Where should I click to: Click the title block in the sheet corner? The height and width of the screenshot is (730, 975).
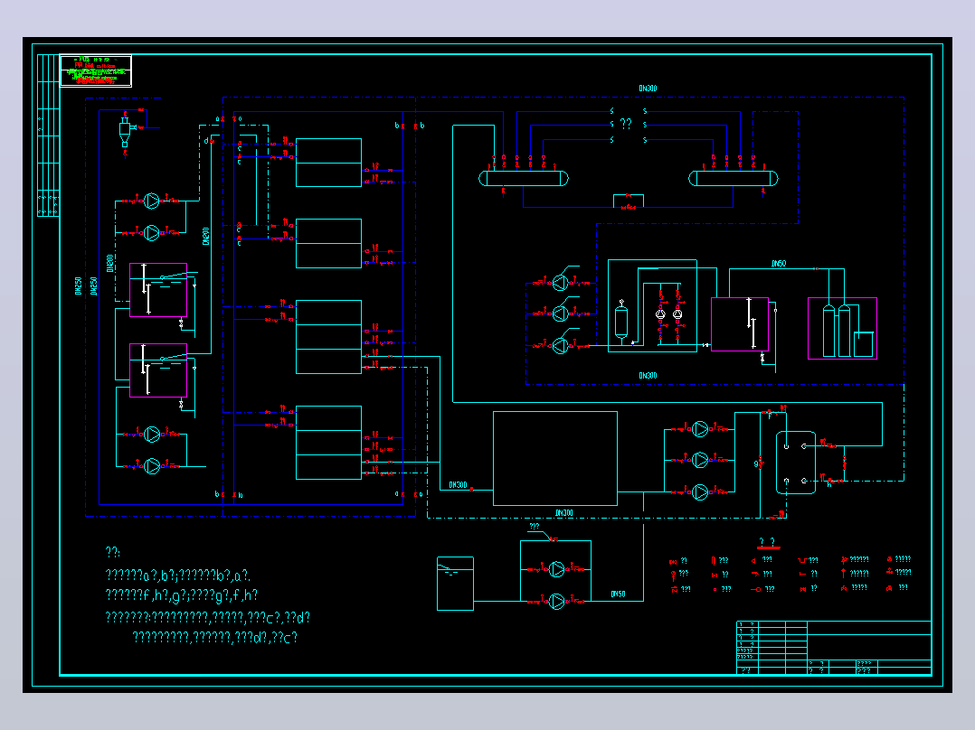click(x=834, y=648)
